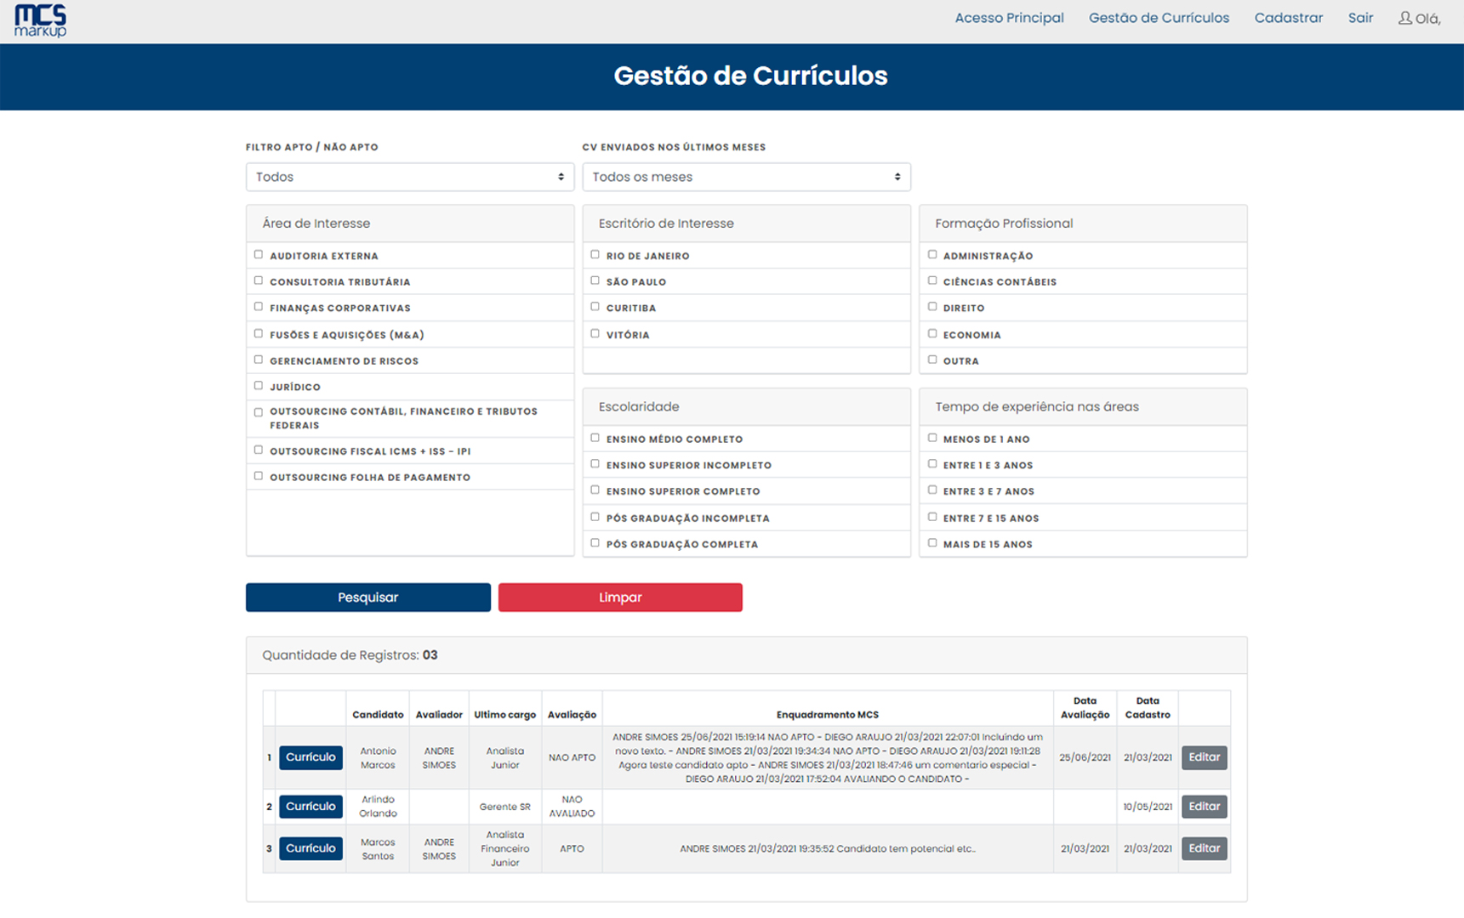Click the 10/05/2021 cadastro date
Screen dimensions: 1464x918
pos(1148,807)
